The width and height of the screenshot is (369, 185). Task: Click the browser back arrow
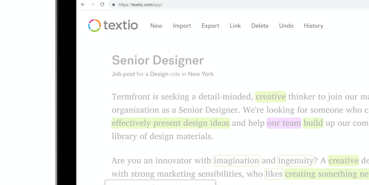(x=83, y=5)
